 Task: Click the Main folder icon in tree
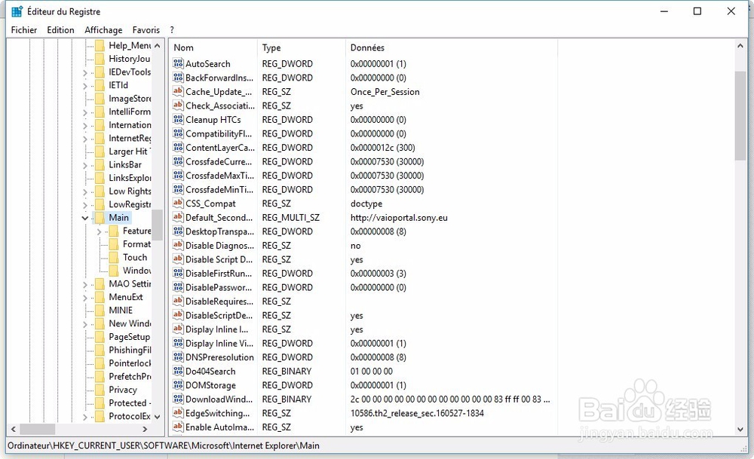pyautogui.click(x=100, y=218)
